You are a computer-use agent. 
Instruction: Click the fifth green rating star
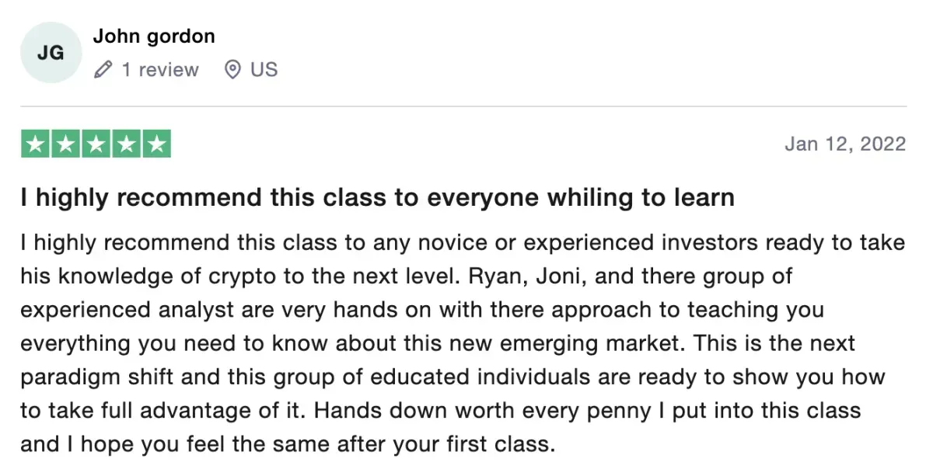click(156, 144)
